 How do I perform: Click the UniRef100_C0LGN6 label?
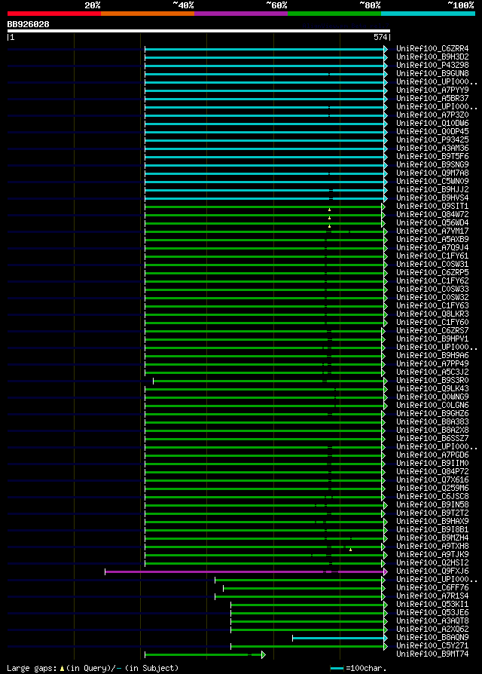coord(432,406)
